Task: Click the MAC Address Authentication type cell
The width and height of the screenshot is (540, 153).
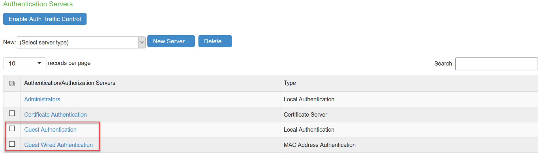Action: [319, 145]
